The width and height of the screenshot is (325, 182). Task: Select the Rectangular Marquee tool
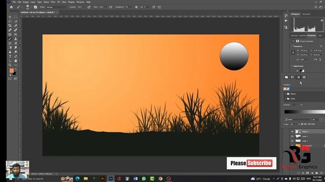16,17
